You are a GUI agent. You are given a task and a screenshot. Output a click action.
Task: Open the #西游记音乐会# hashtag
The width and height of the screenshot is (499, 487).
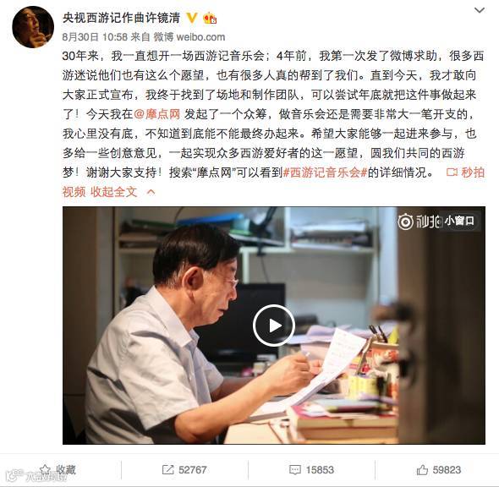pyautogui.click(x=325, y=172)
